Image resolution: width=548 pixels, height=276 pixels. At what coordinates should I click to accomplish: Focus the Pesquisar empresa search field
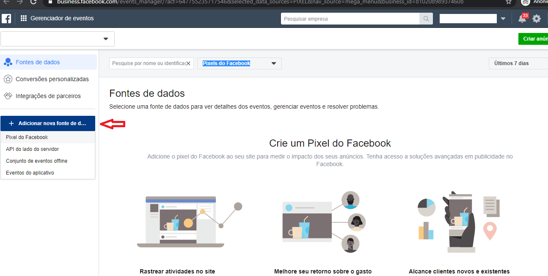(x=350, y=19)
